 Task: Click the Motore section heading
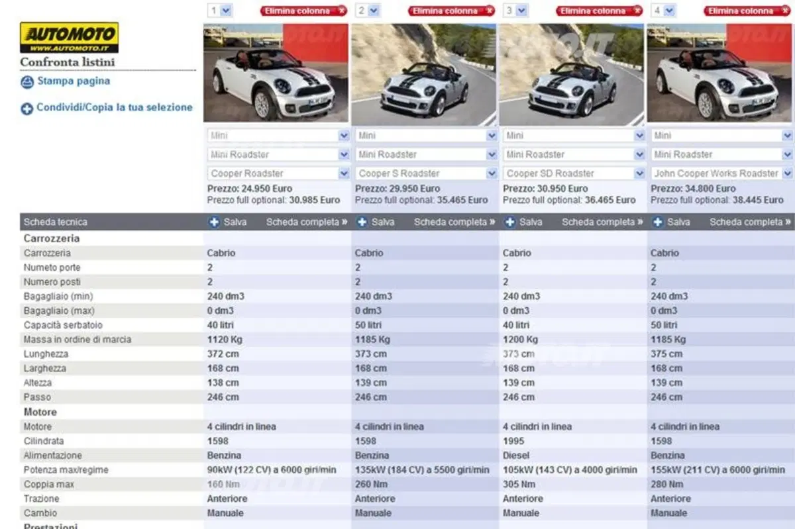[x=40, y=412]
